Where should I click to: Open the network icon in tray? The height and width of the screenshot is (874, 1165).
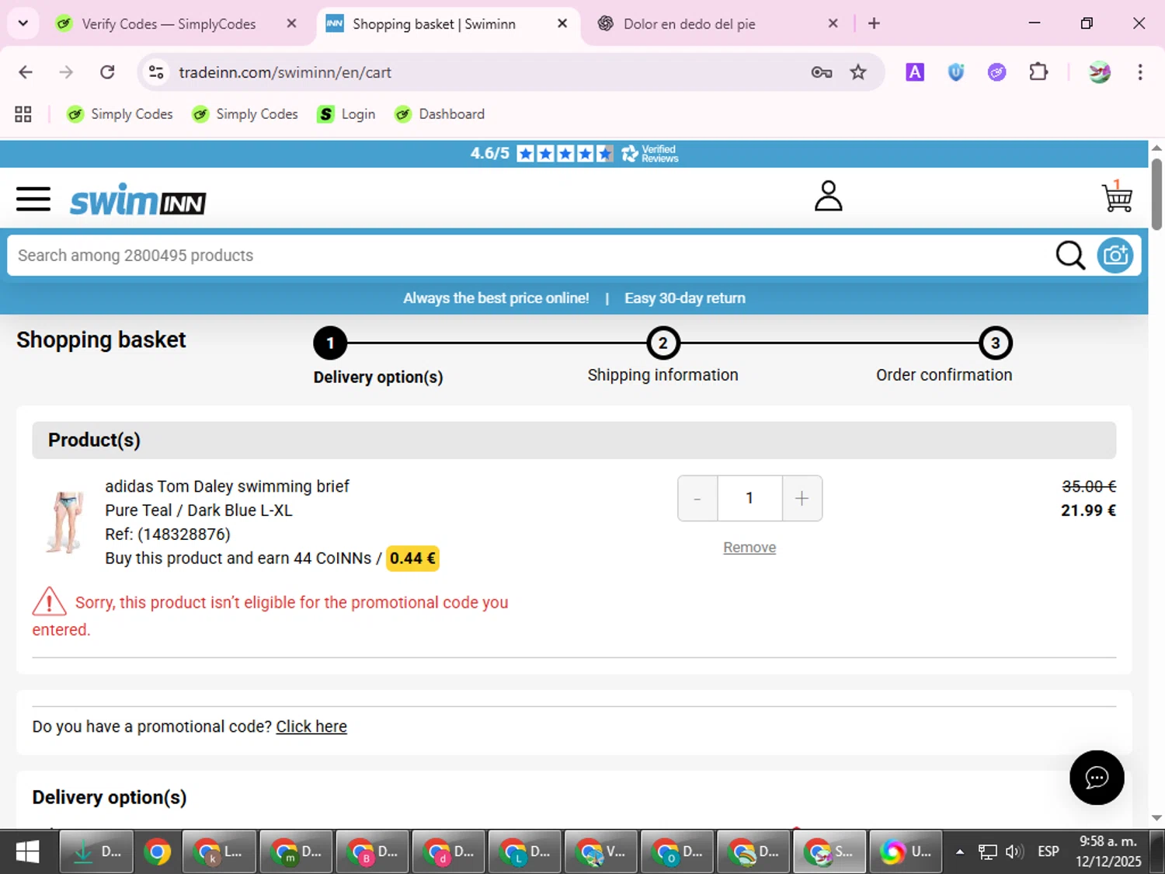[x=987, y=852]
